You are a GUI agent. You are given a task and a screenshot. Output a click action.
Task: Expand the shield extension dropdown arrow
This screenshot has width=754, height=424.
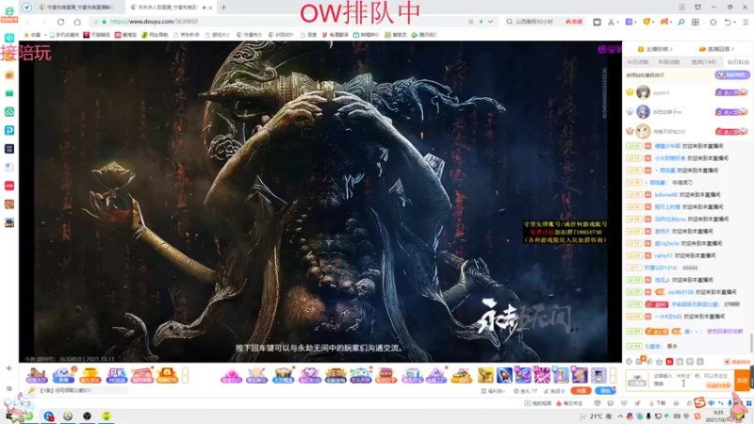653,22
